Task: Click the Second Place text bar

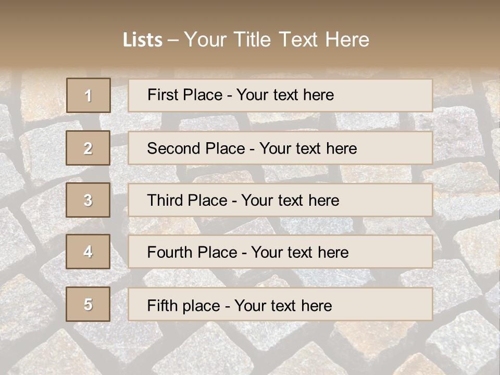Action: pos(280,148)
